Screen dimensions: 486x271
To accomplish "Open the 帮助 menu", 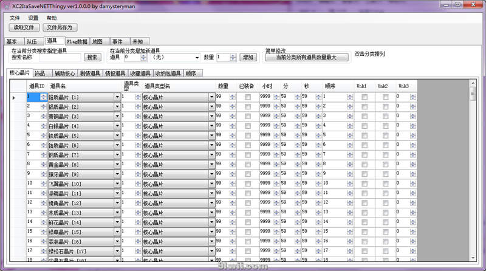I will tap(52, 18).
